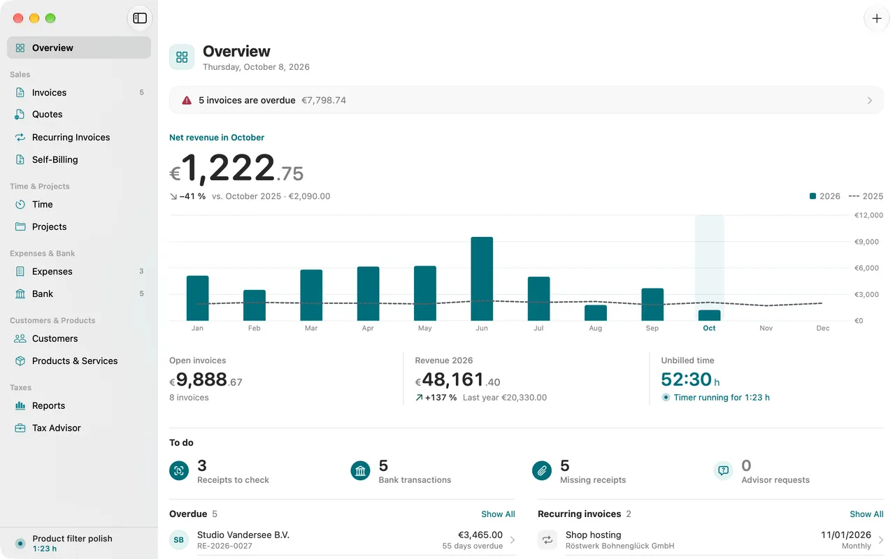Click the 2025 dashed line legend
The width and height of the screenshot is (895, 559).
pos(866,196)
